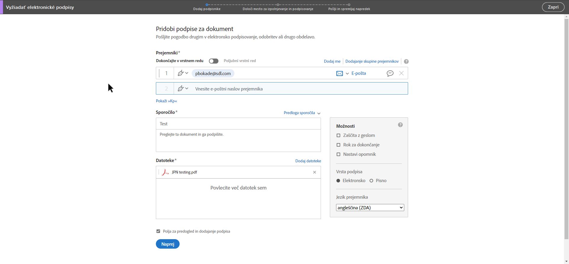569x264 pixels.
Task: Click the signer role pen icon for recipient 2
Action: [x=180, y=89]
